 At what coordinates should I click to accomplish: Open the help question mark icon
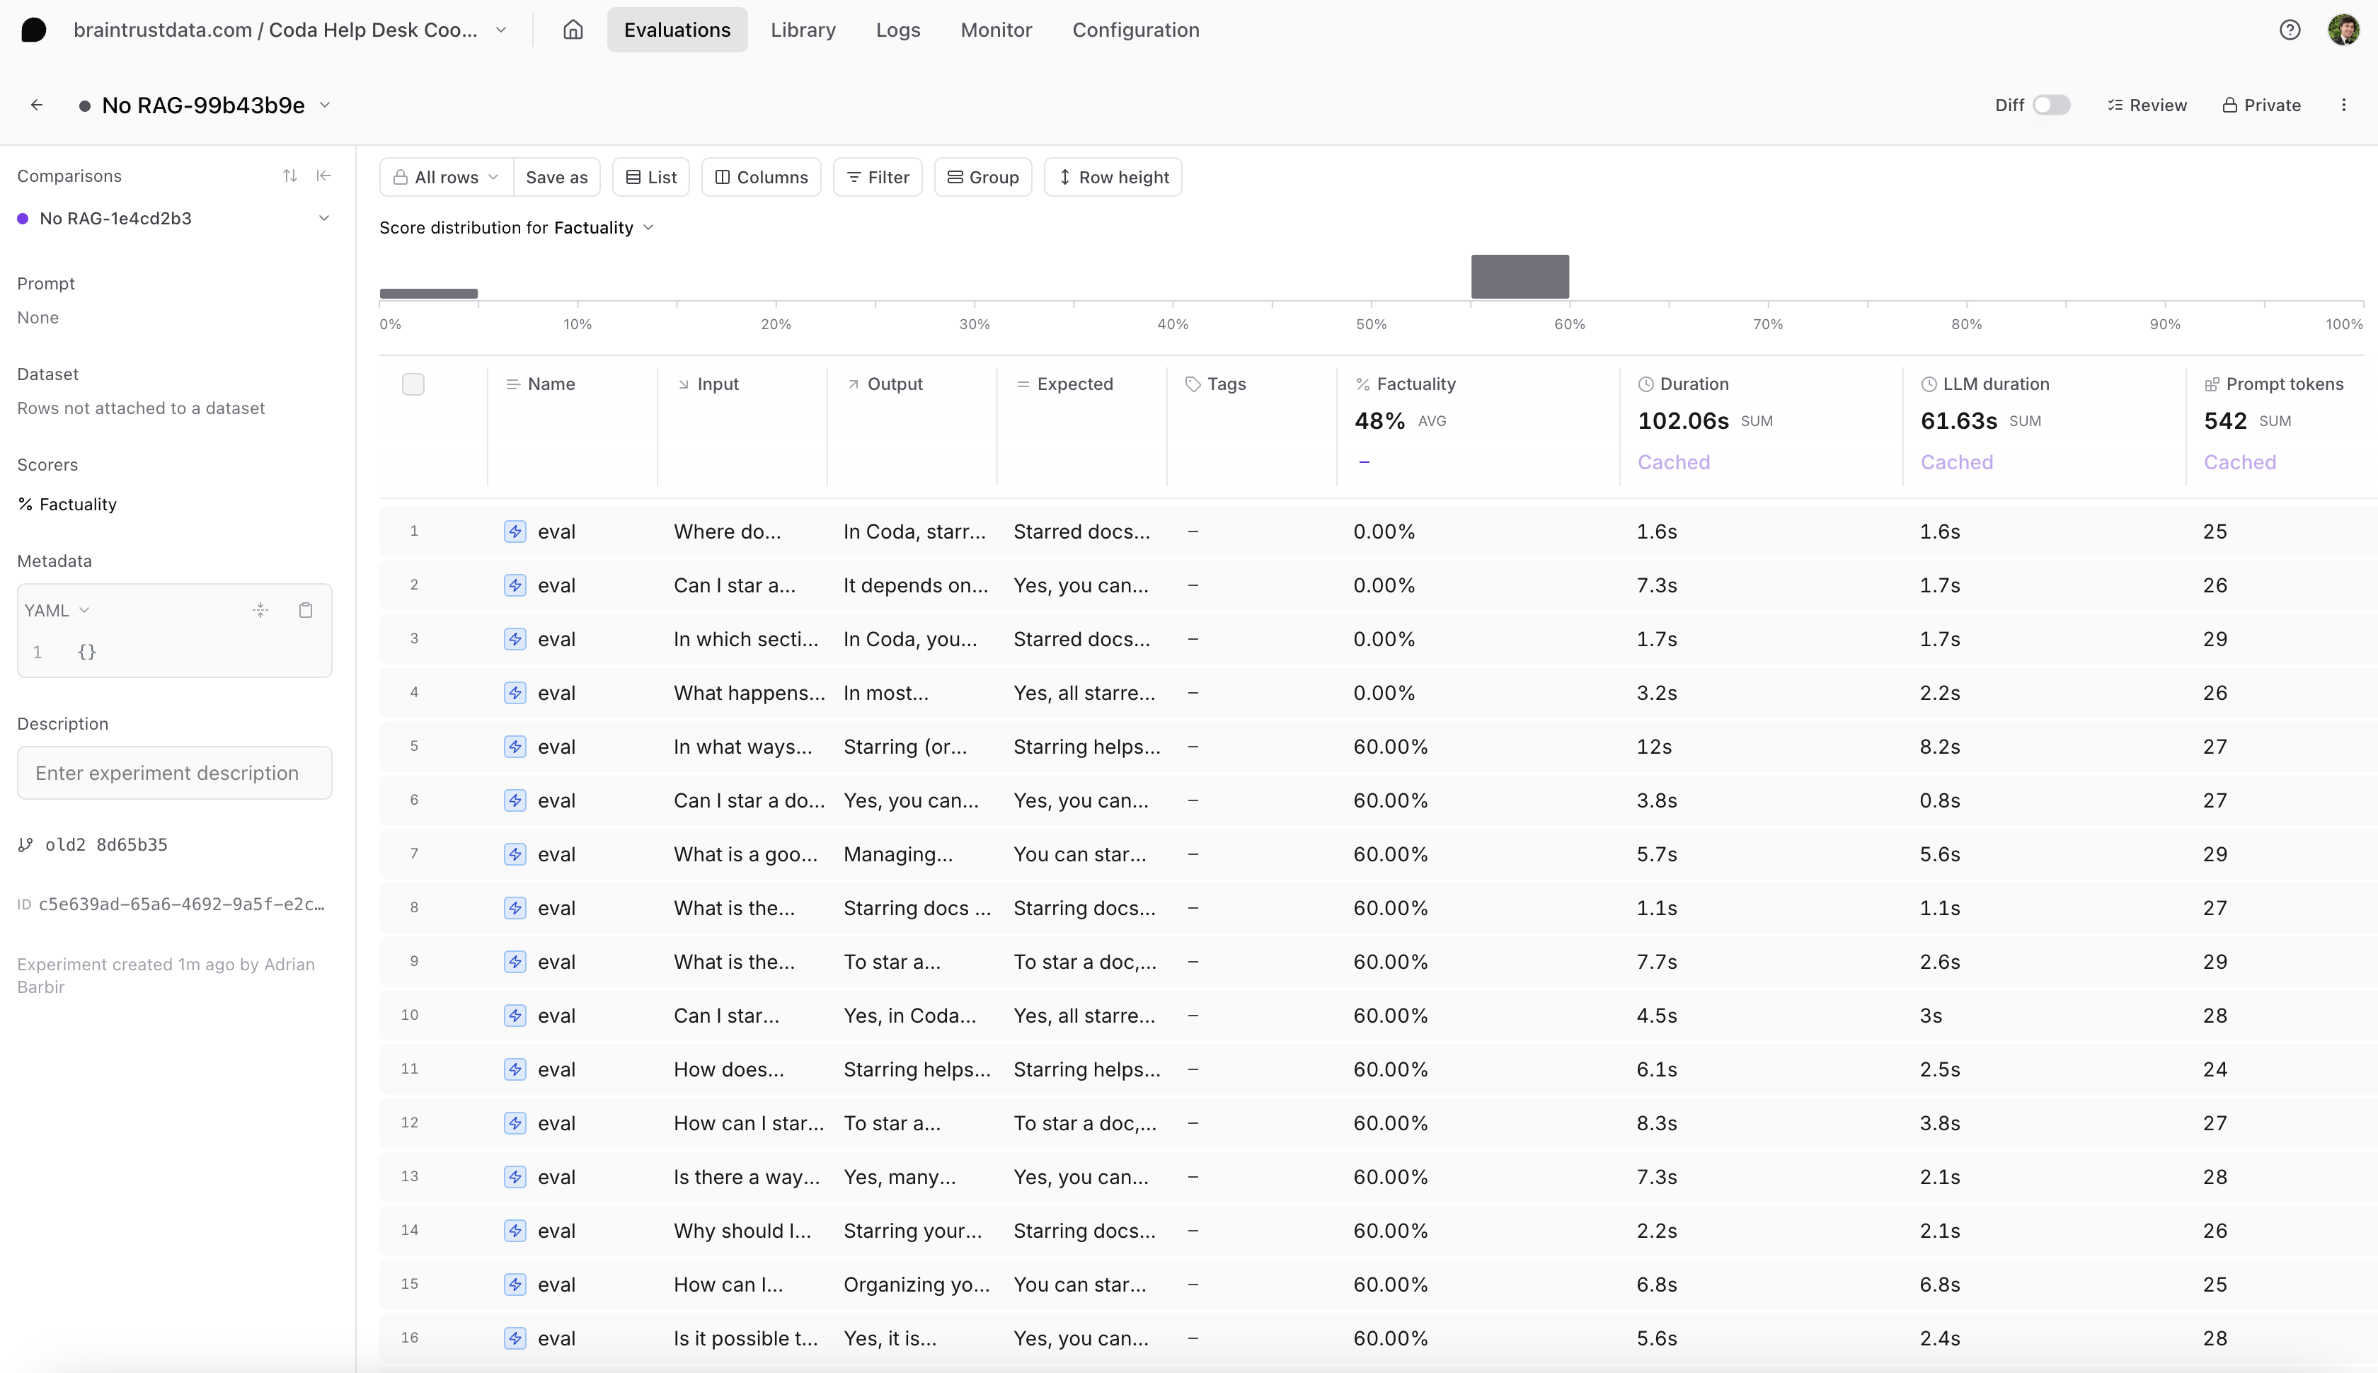(x=2290, y=29)
